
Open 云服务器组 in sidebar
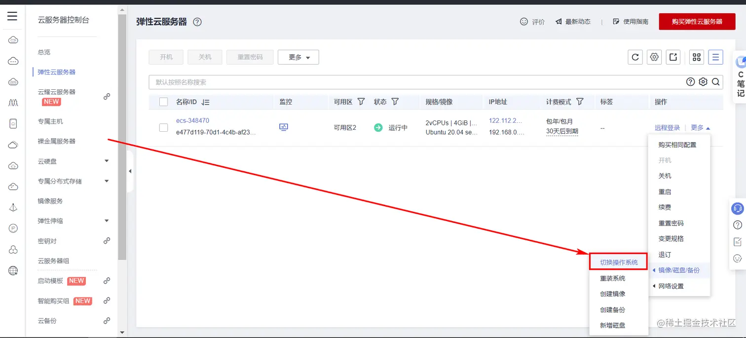54,261
